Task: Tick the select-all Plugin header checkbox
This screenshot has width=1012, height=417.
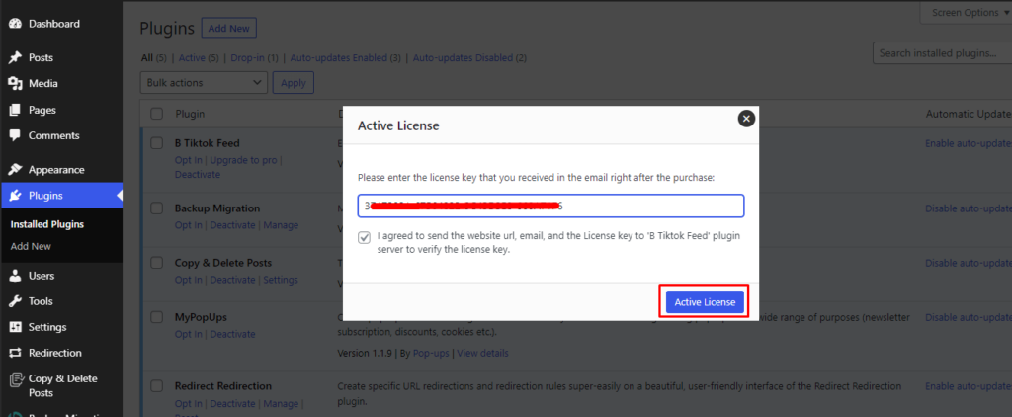Action: [156, 114]
